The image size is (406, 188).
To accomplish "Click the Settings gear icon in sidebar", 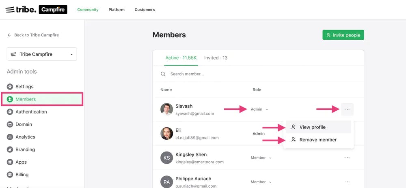I will pos(10,87).
